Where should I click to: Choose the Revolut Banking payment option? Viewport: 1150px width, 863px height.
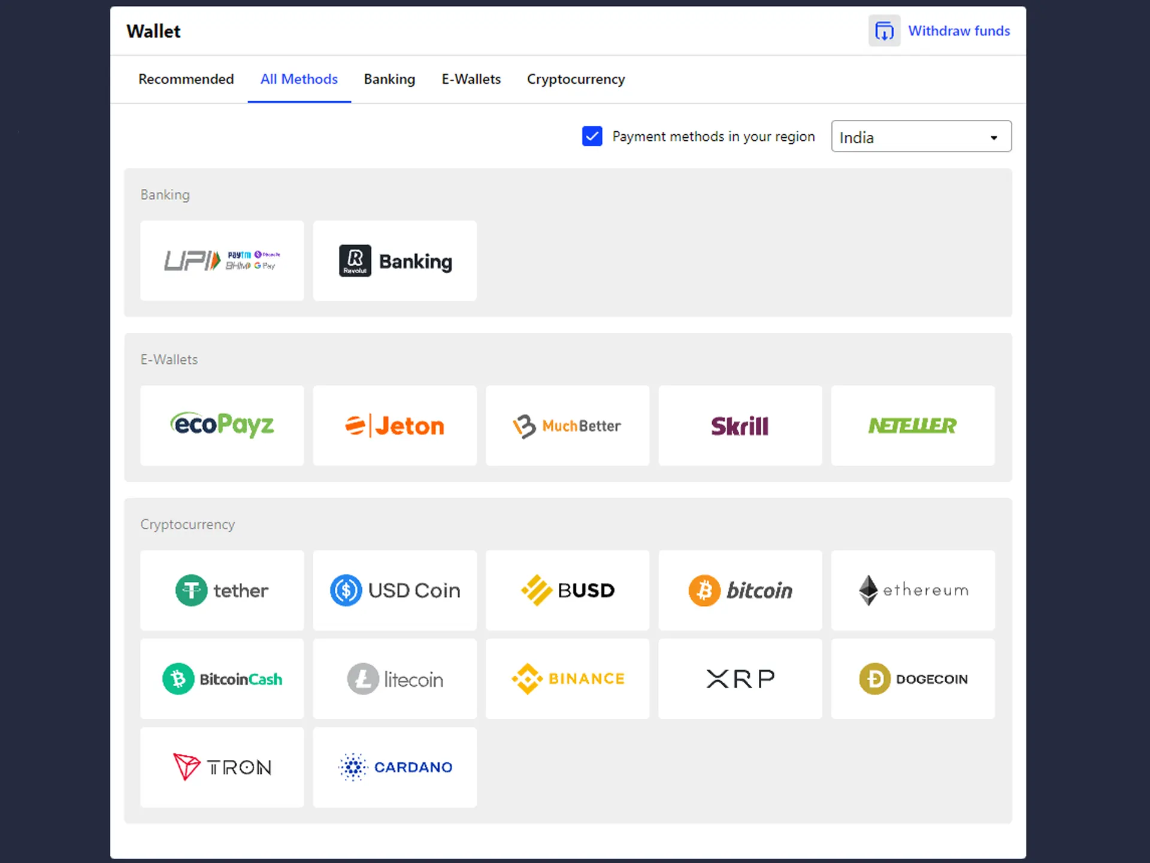(x=395, y=261)
